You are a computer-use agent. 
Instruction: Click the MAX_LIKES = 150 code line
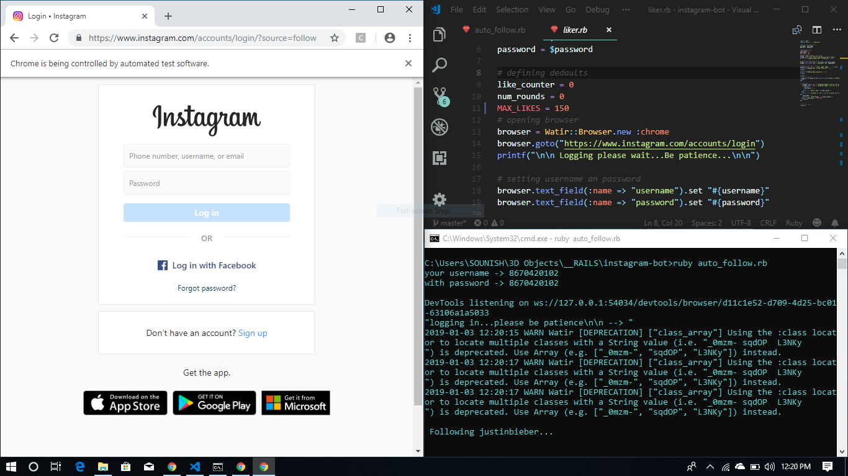point(533,108)
